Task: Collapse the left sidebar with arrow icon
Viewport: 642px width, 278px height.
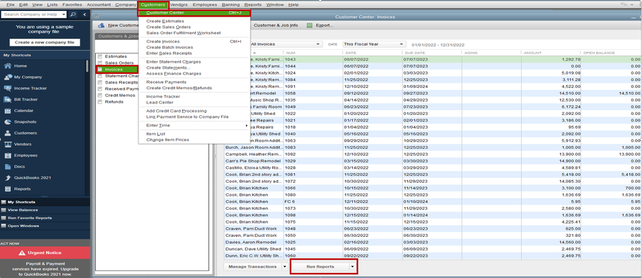Action: (x=85, y=14)
